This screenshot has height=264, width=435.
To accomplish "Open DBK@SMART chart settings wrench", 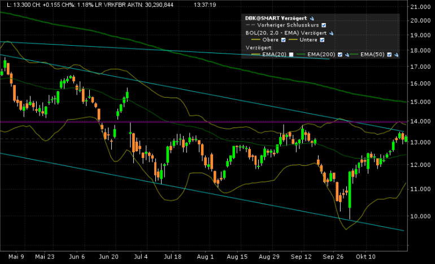I will 312,19.
